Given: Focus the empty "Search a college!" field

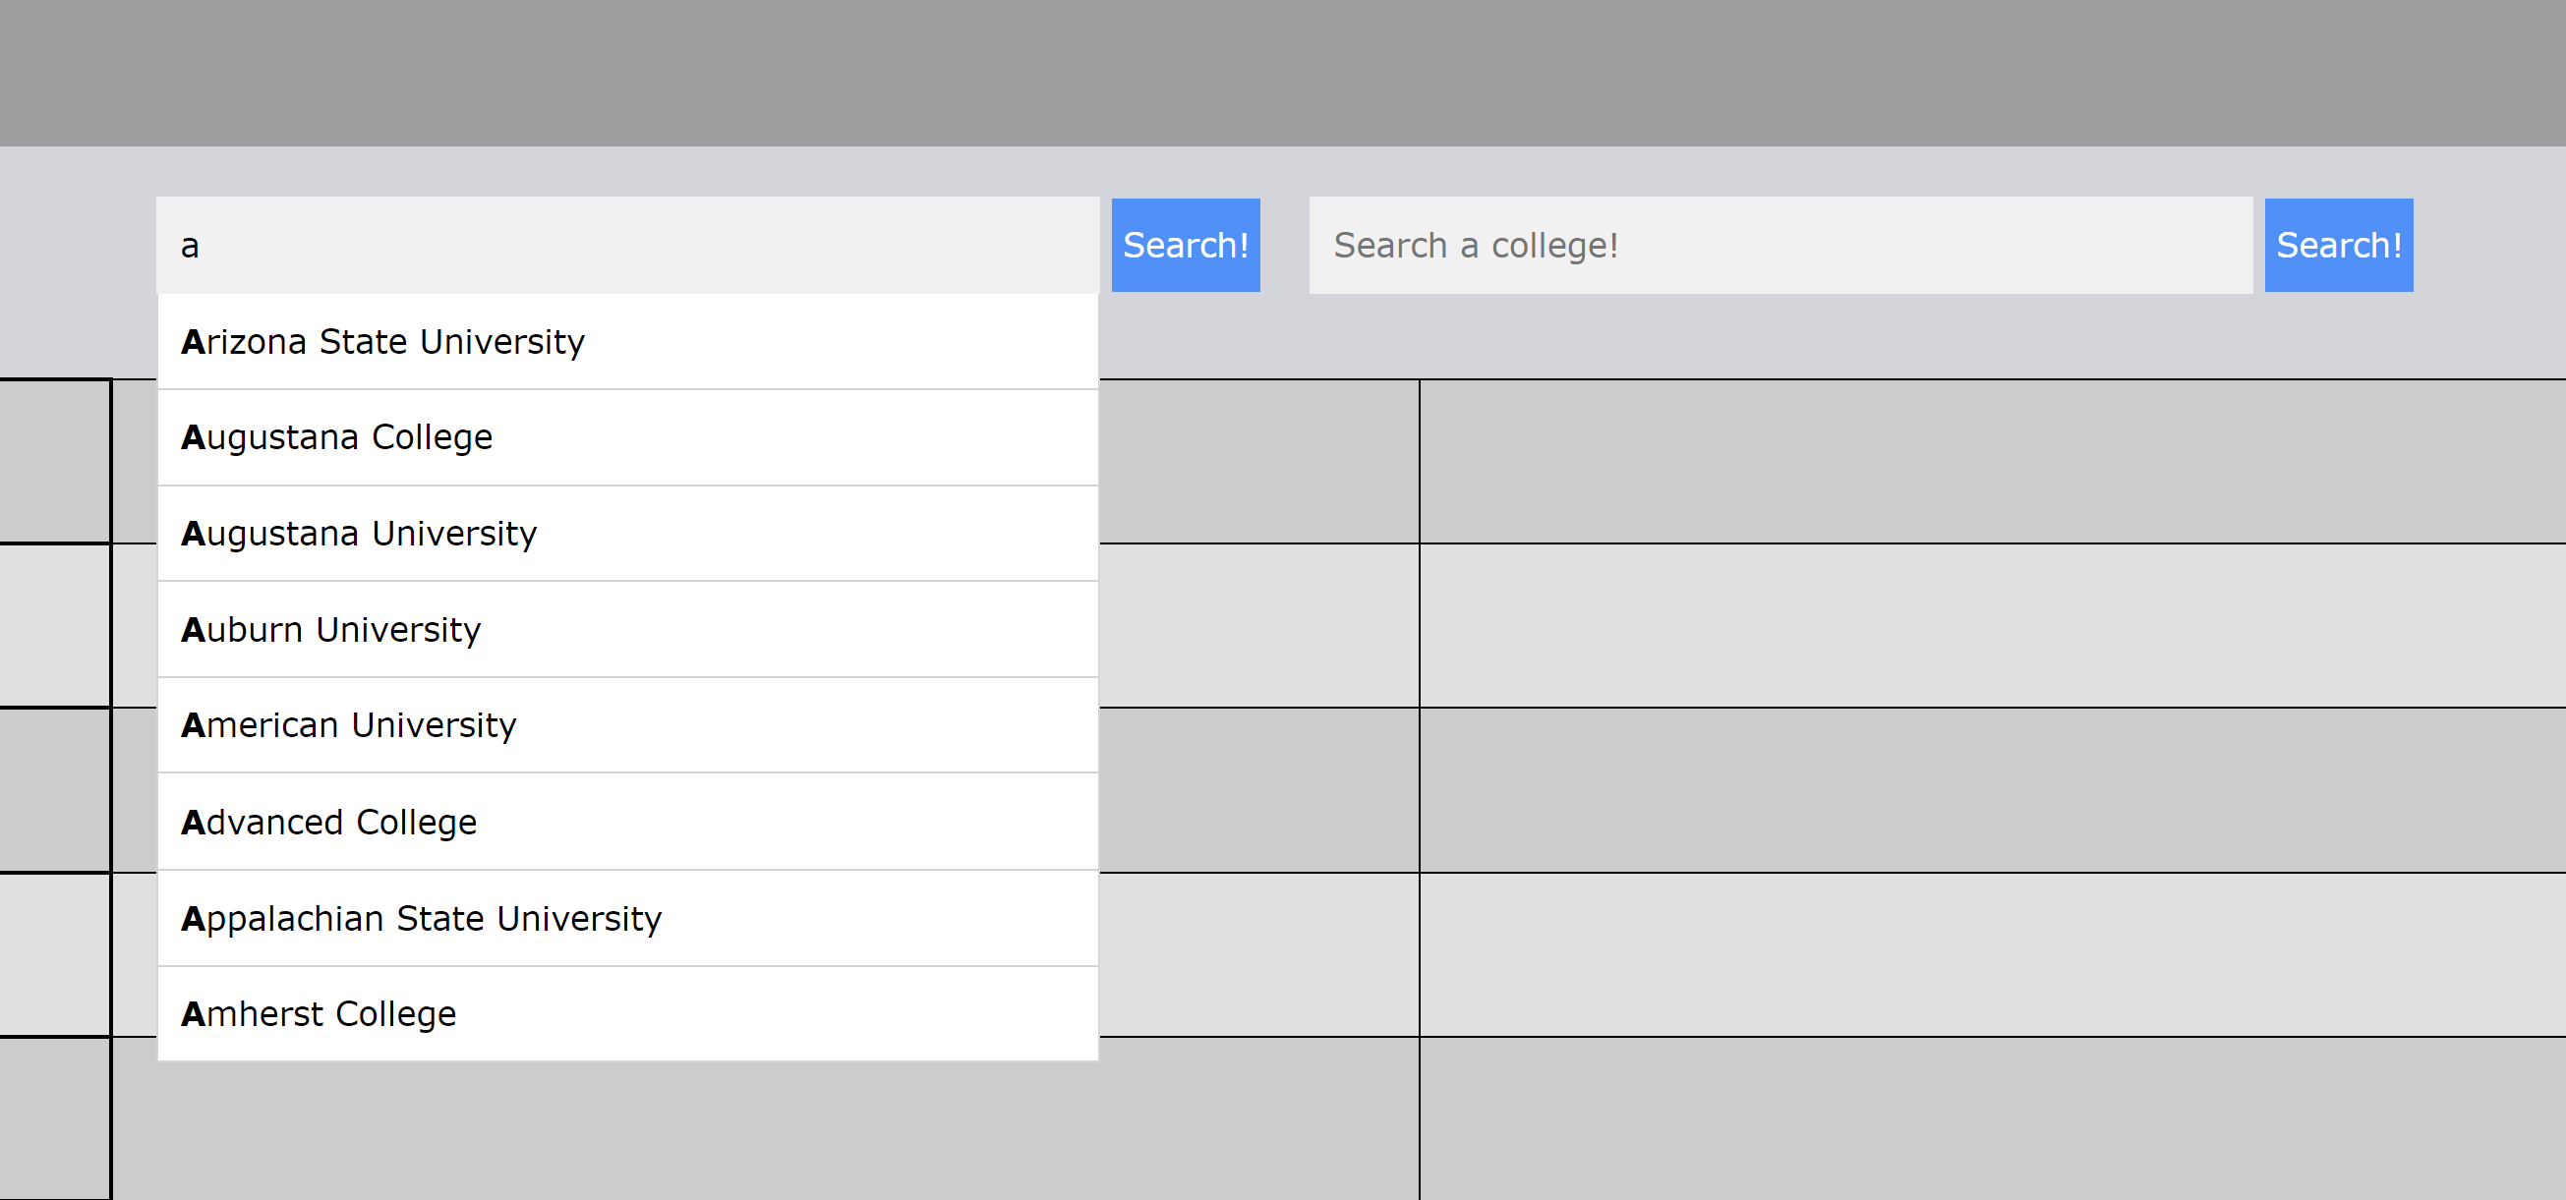Looking at the screenshot, I should click(x=1779, y=245).
